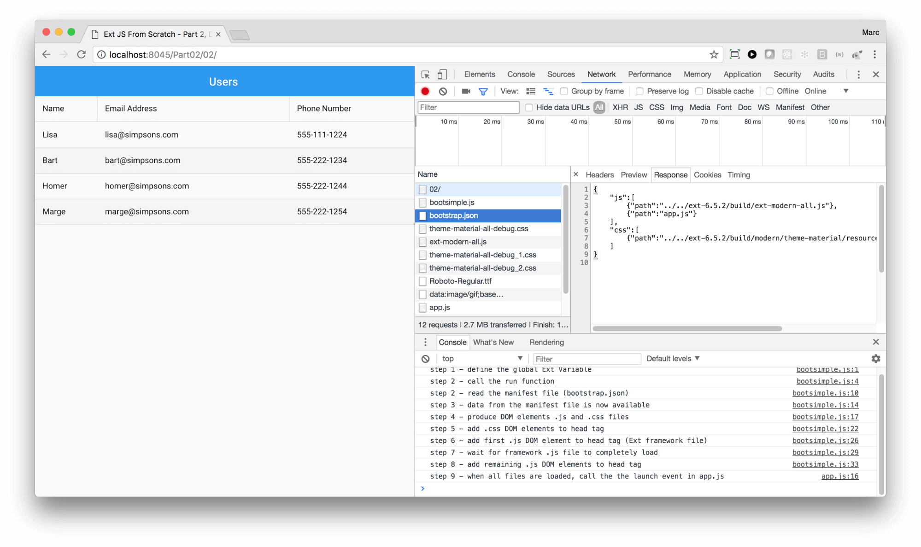Toggle the device toolbar icon
The width and height of the screenshot is (921, 547).
tap(442, 75)
